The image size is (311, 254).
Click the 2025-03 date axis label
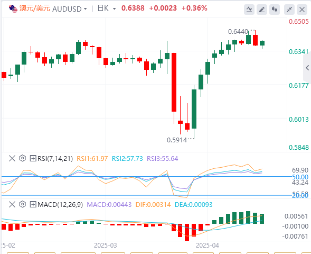pyautogui.click(x=105, y=246)
